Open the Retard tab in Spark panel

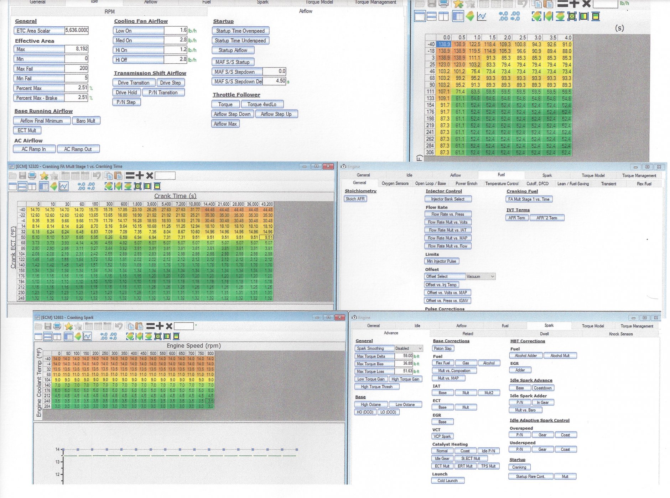pos(468,334)
